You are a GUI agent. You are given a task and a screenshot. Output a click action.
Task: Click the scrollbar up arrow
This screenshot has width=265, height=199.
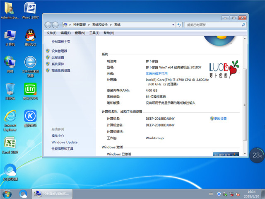(245, 38)
